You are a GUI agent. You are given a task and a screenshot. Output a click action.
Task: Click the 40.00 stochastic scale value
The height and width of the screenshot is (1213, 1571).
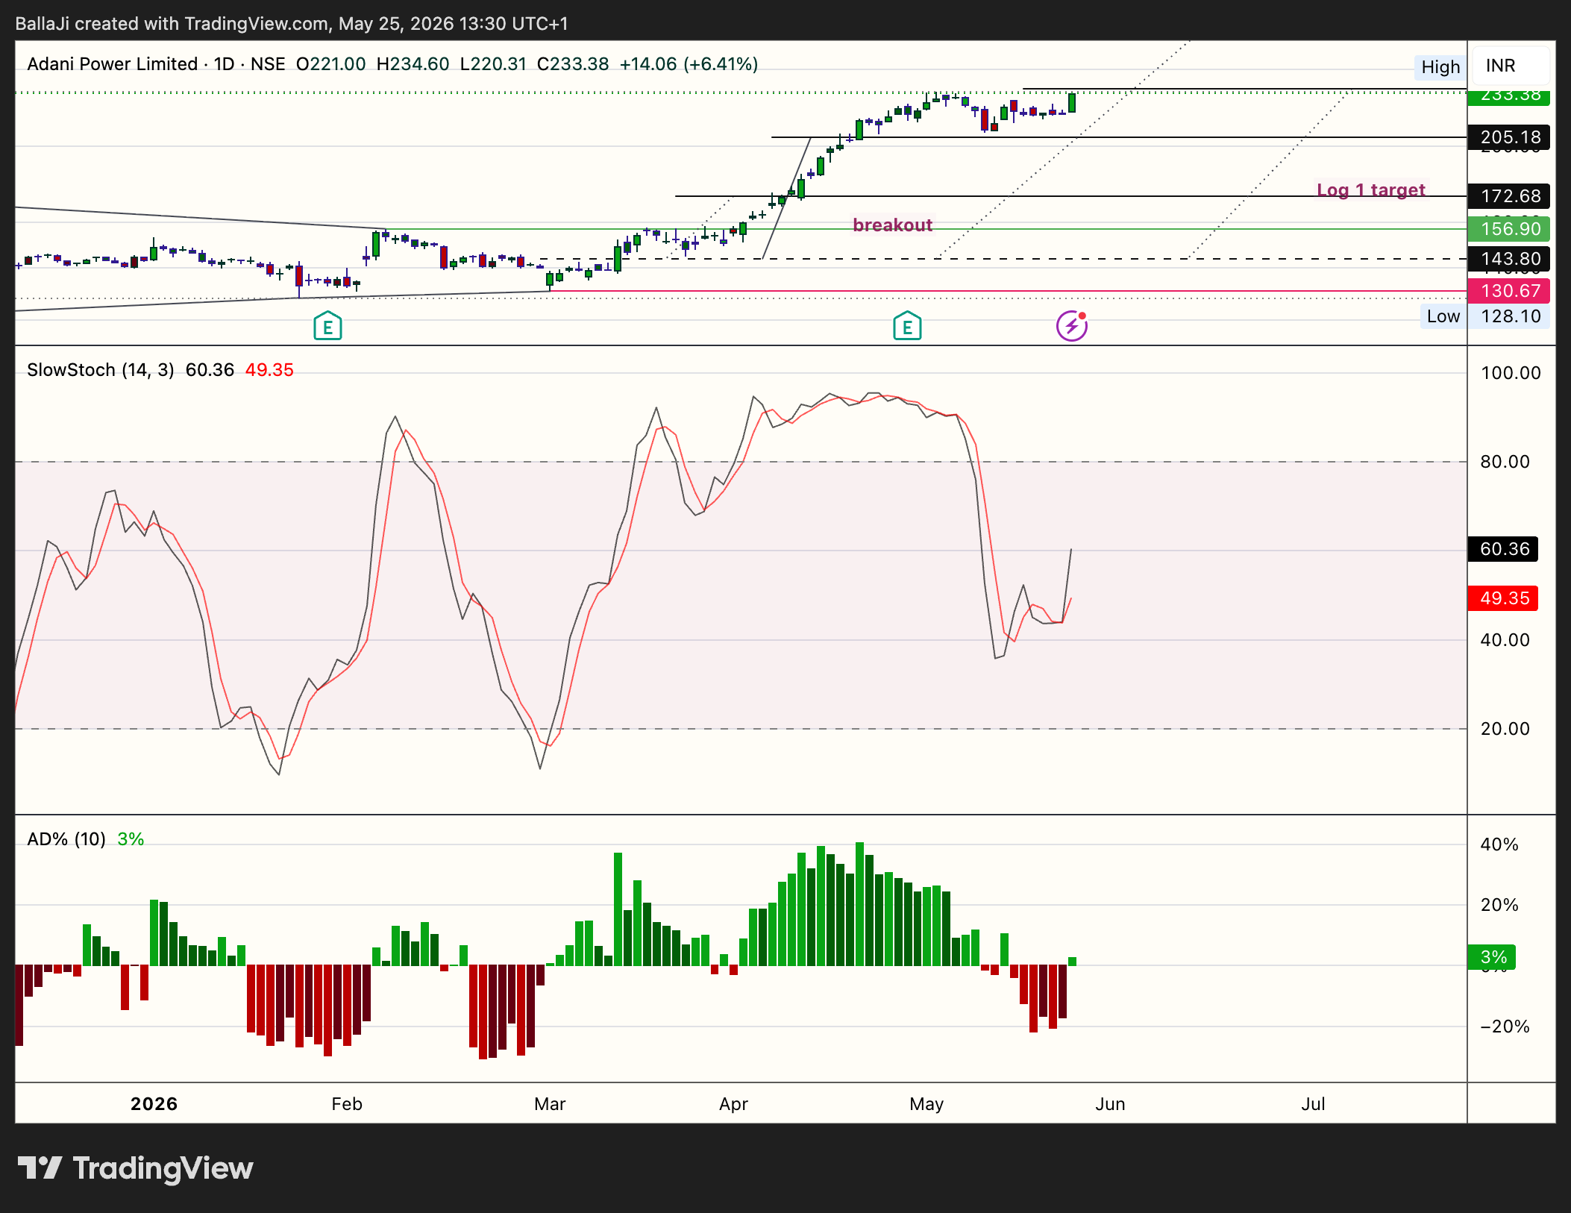pyautogui.click(x=1505, y=640)
